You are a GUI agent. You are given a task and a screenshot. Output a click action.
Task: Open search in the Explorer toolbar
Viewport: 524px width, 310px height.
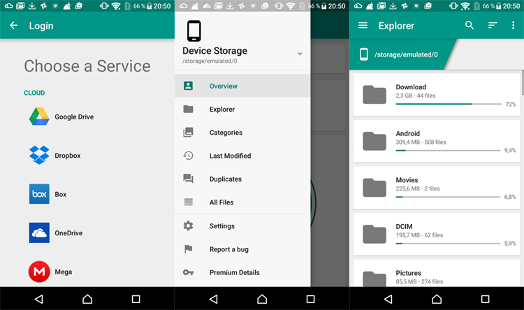point(470,25)
